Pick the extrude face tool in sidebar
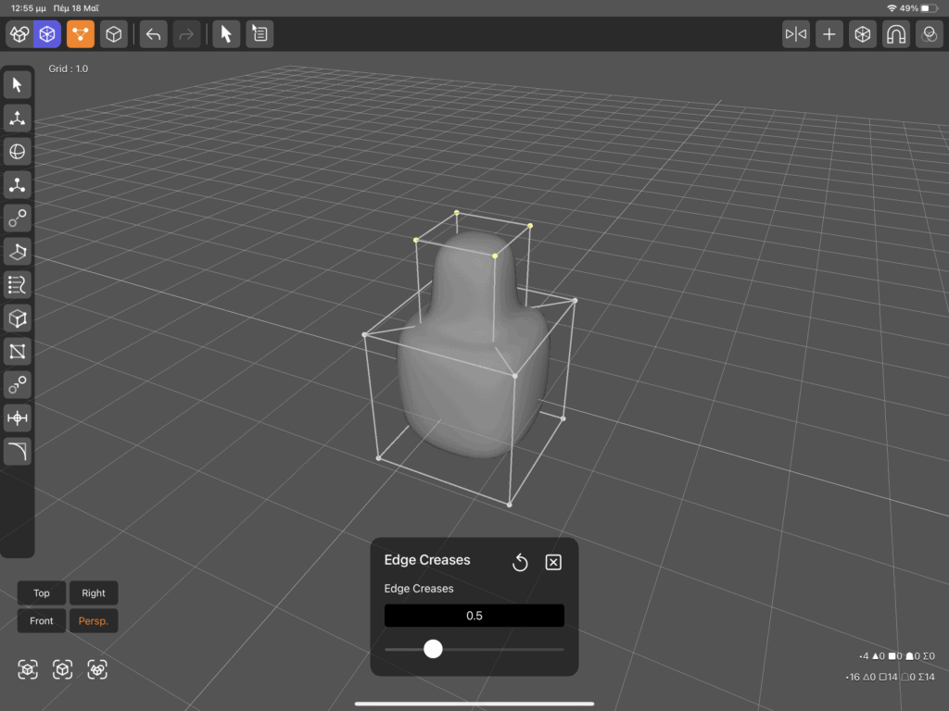This screenshot has height=711, width=949. 17,252
